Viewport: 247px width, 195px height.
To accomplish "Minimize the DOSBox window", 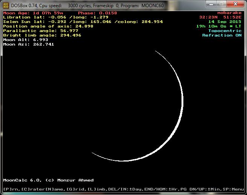I will coord(211,4).
